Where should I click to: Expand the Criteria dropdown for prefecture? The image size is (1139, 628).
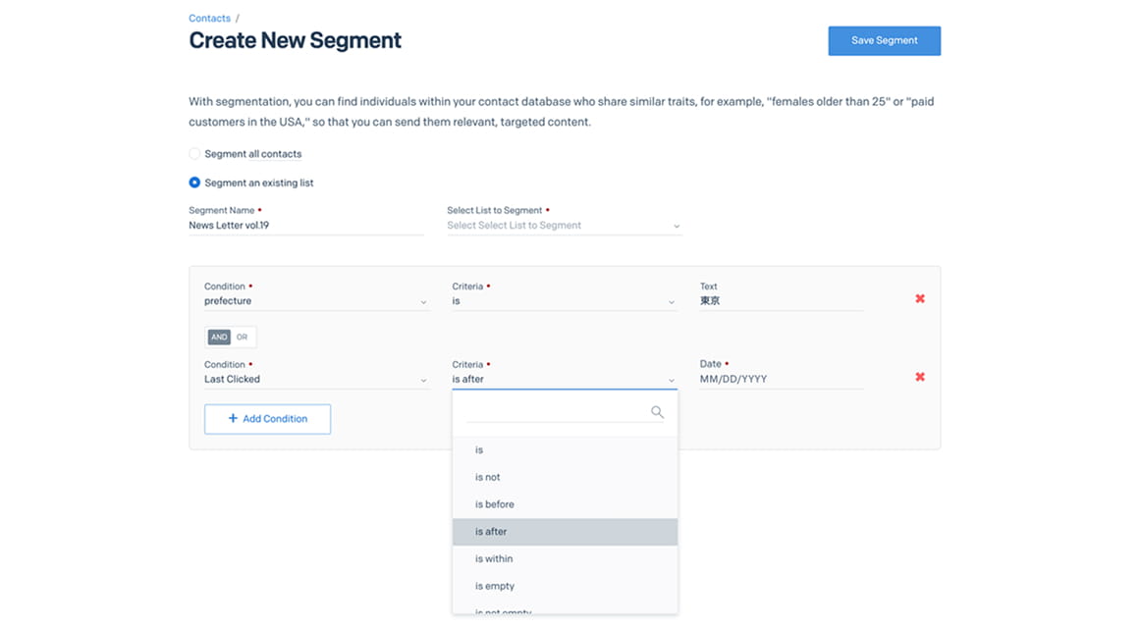[564, 301]
